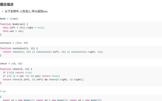Expand the Node = ƒ(val) output

click(x=9, y=19)
